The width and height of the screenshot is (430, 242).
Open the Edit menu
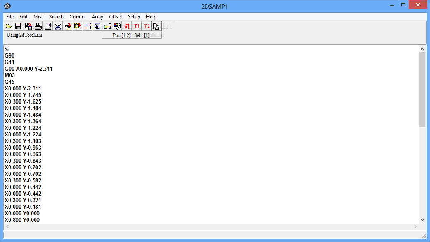pos(23,17)
